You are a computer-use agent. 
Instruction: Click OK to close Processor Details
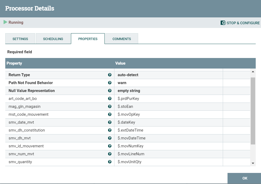coord(245,178)
